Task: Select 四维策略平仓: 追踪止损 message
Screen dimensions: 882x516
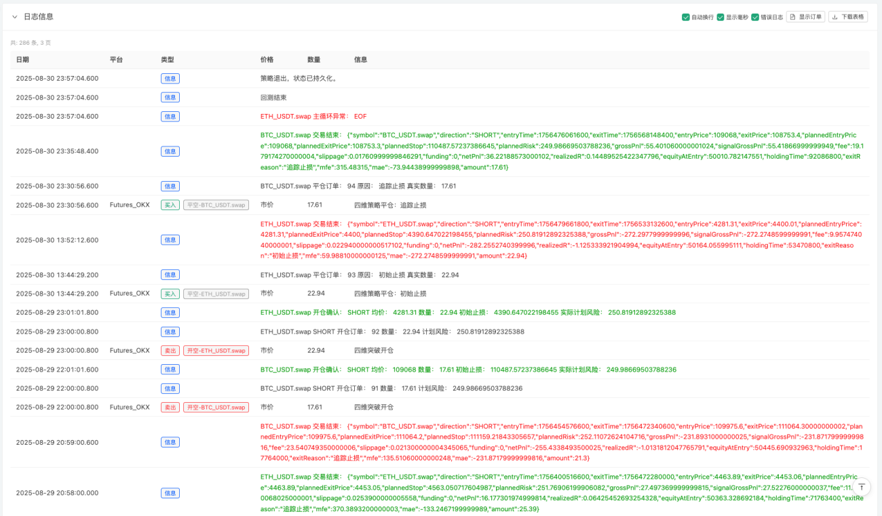Action: click(390, 205)
